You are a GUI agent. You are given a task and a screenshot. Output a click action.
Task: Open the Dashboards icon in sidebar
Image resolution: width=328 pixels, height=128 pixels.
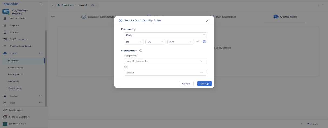coord(5,18)
